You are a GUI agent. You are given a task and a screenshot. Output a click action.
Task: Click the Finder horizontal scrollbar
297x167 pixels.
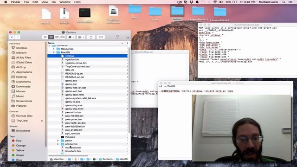[x=68, y=156]
